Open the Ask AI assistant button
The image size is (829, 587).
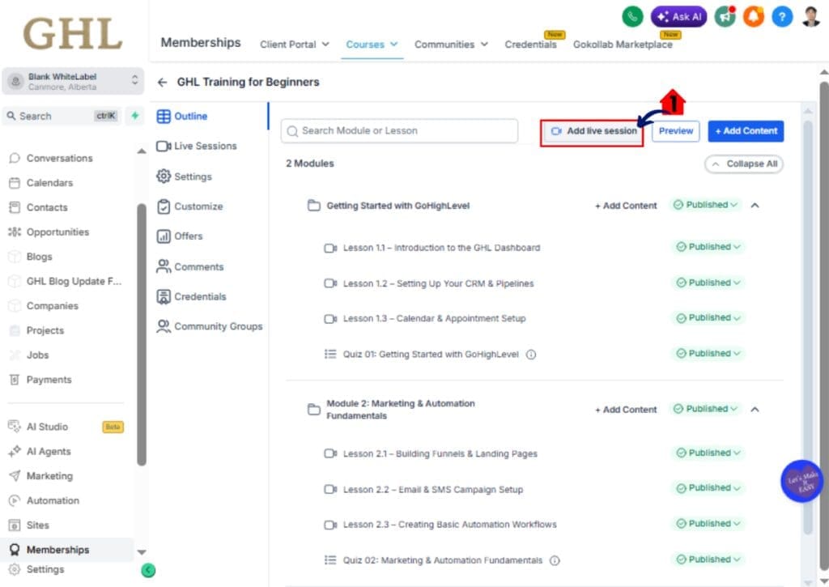pyautogui.click(x=679, y=16)
